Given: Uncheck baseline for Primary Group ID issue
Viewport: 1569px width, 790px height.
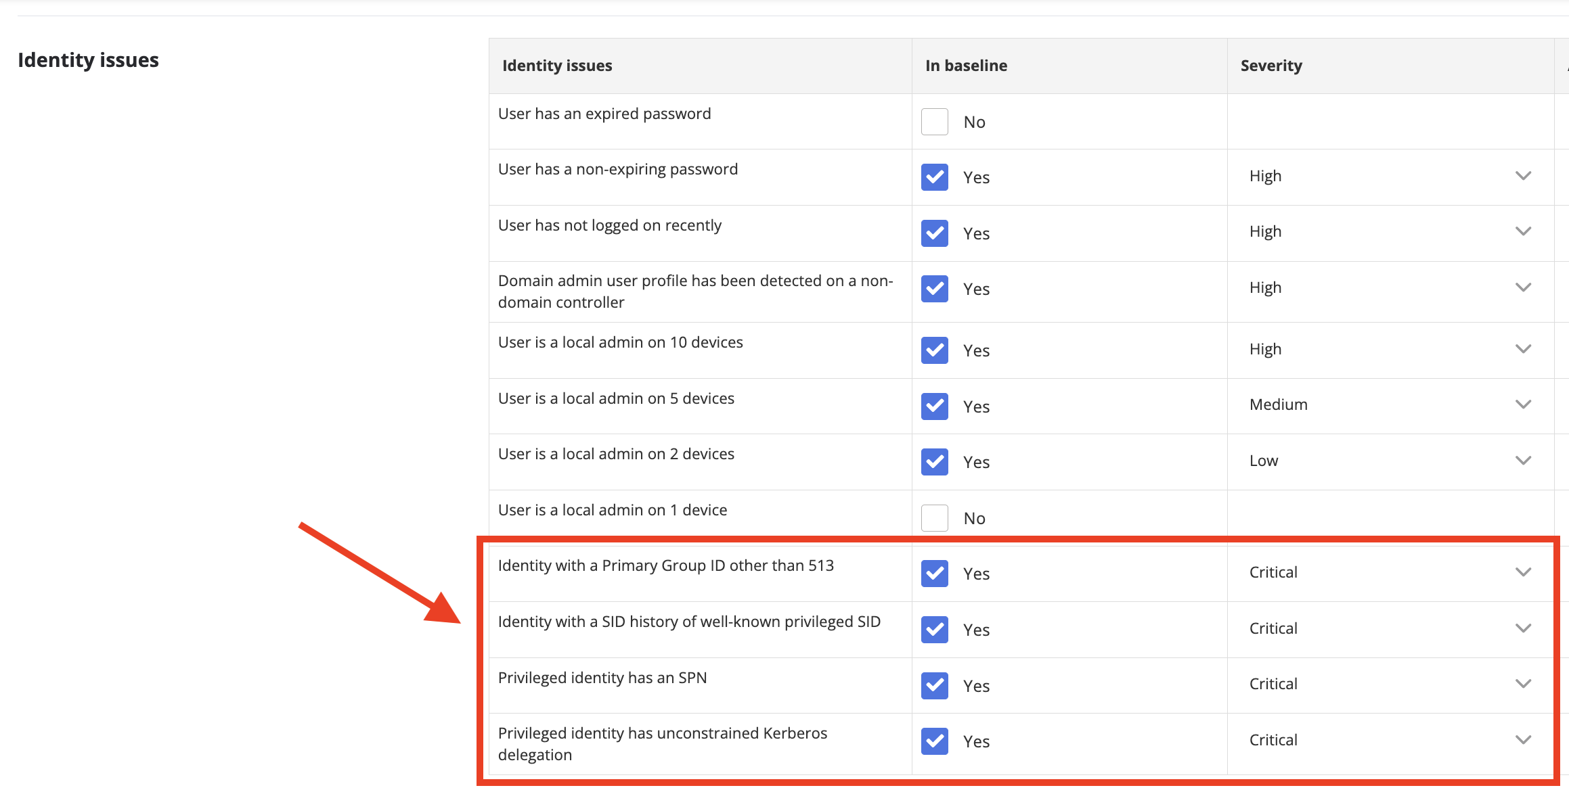Looking at the screenshot, I should click(x=934, y=574).
